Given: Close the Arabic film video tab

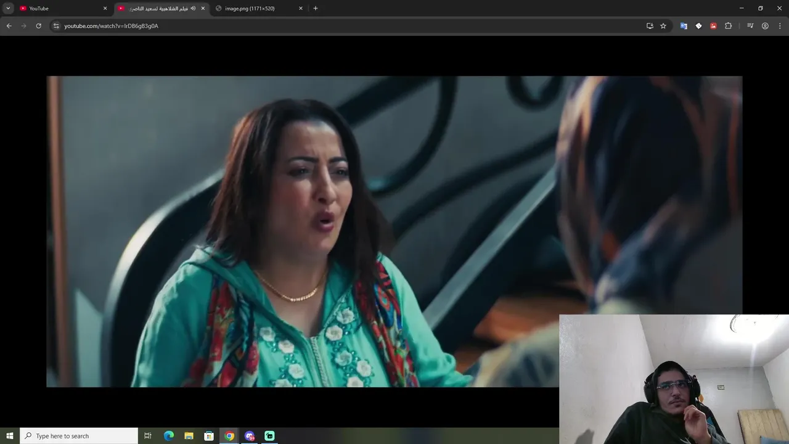Looking at the screenshot, I should pos(203,8).
